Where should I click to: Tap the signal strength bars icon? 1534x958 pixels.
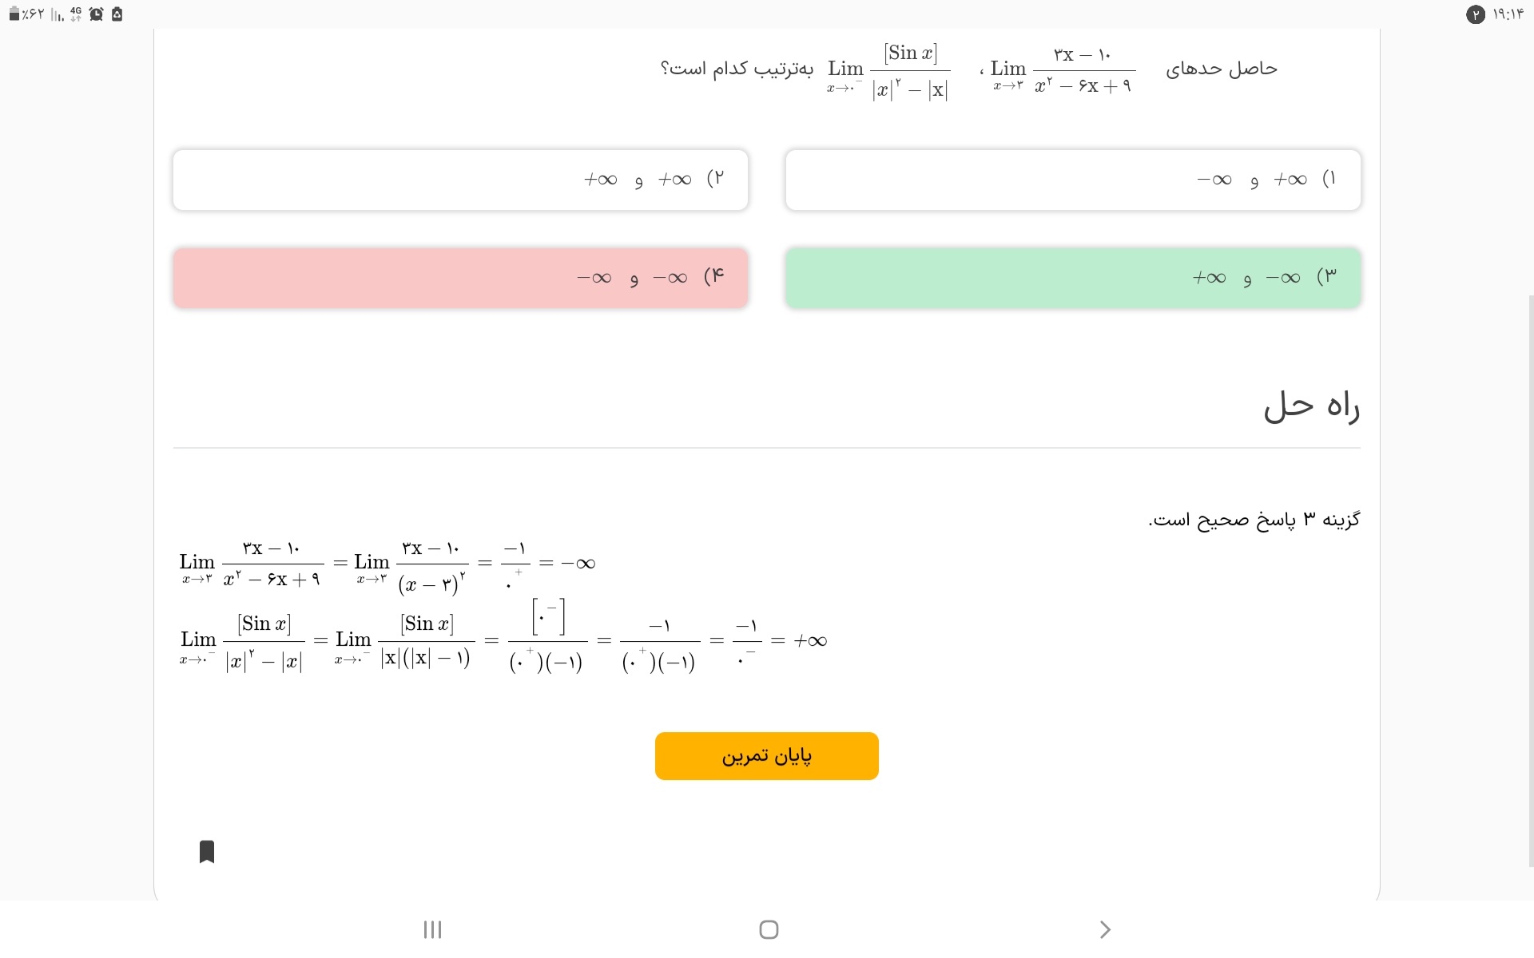point(58,14)
